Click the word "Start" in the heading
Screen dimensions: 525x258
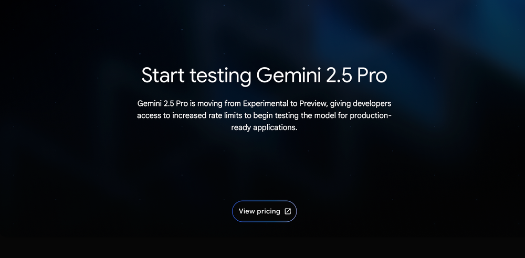click(163, 76)
